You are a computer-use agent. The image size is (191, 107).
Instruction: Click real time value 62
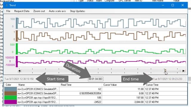point(100,89)
